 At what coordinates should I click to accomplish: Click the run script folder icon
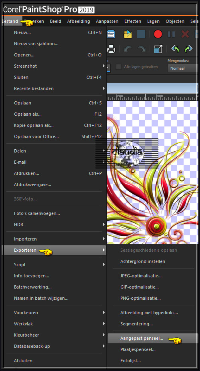click(128, 34)
